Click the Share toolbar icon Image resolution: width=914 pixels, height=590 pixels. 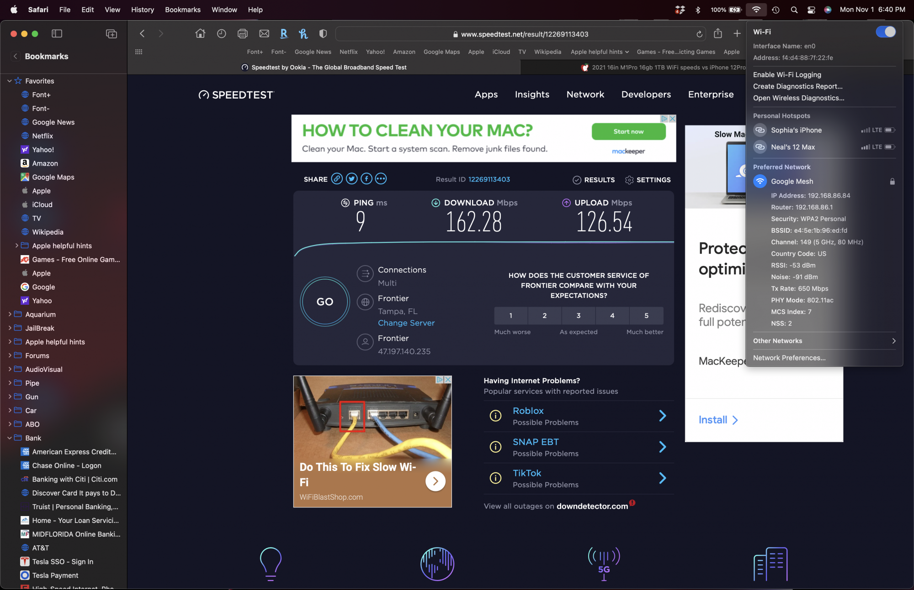click(718, 34)
